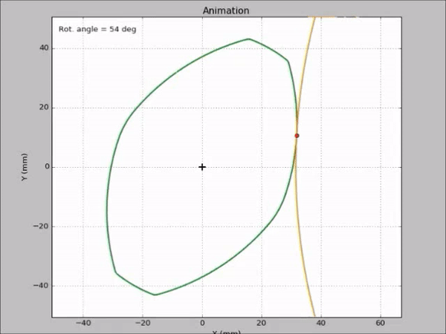Click the y-axis tick label 40
Image resolution: width=446 pixels, height=334 pixels.
(x=44, y=48)
